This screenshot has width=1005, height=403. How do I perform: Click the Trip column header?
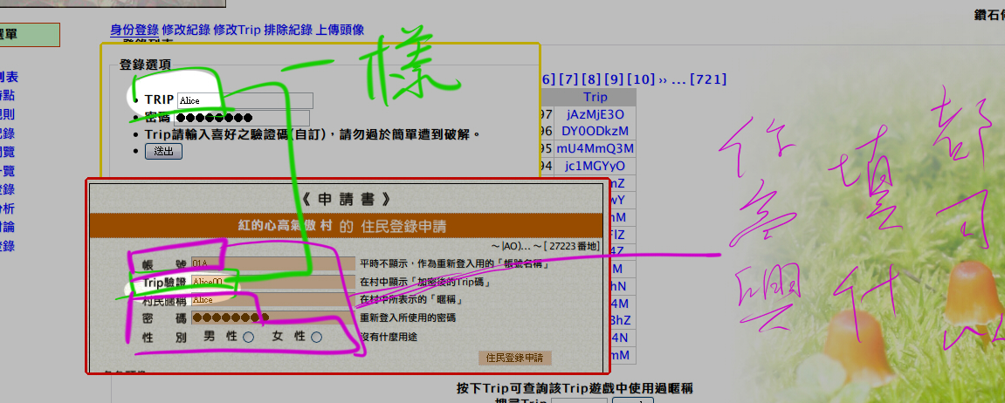pyautogui.click(x=595, y=98)
